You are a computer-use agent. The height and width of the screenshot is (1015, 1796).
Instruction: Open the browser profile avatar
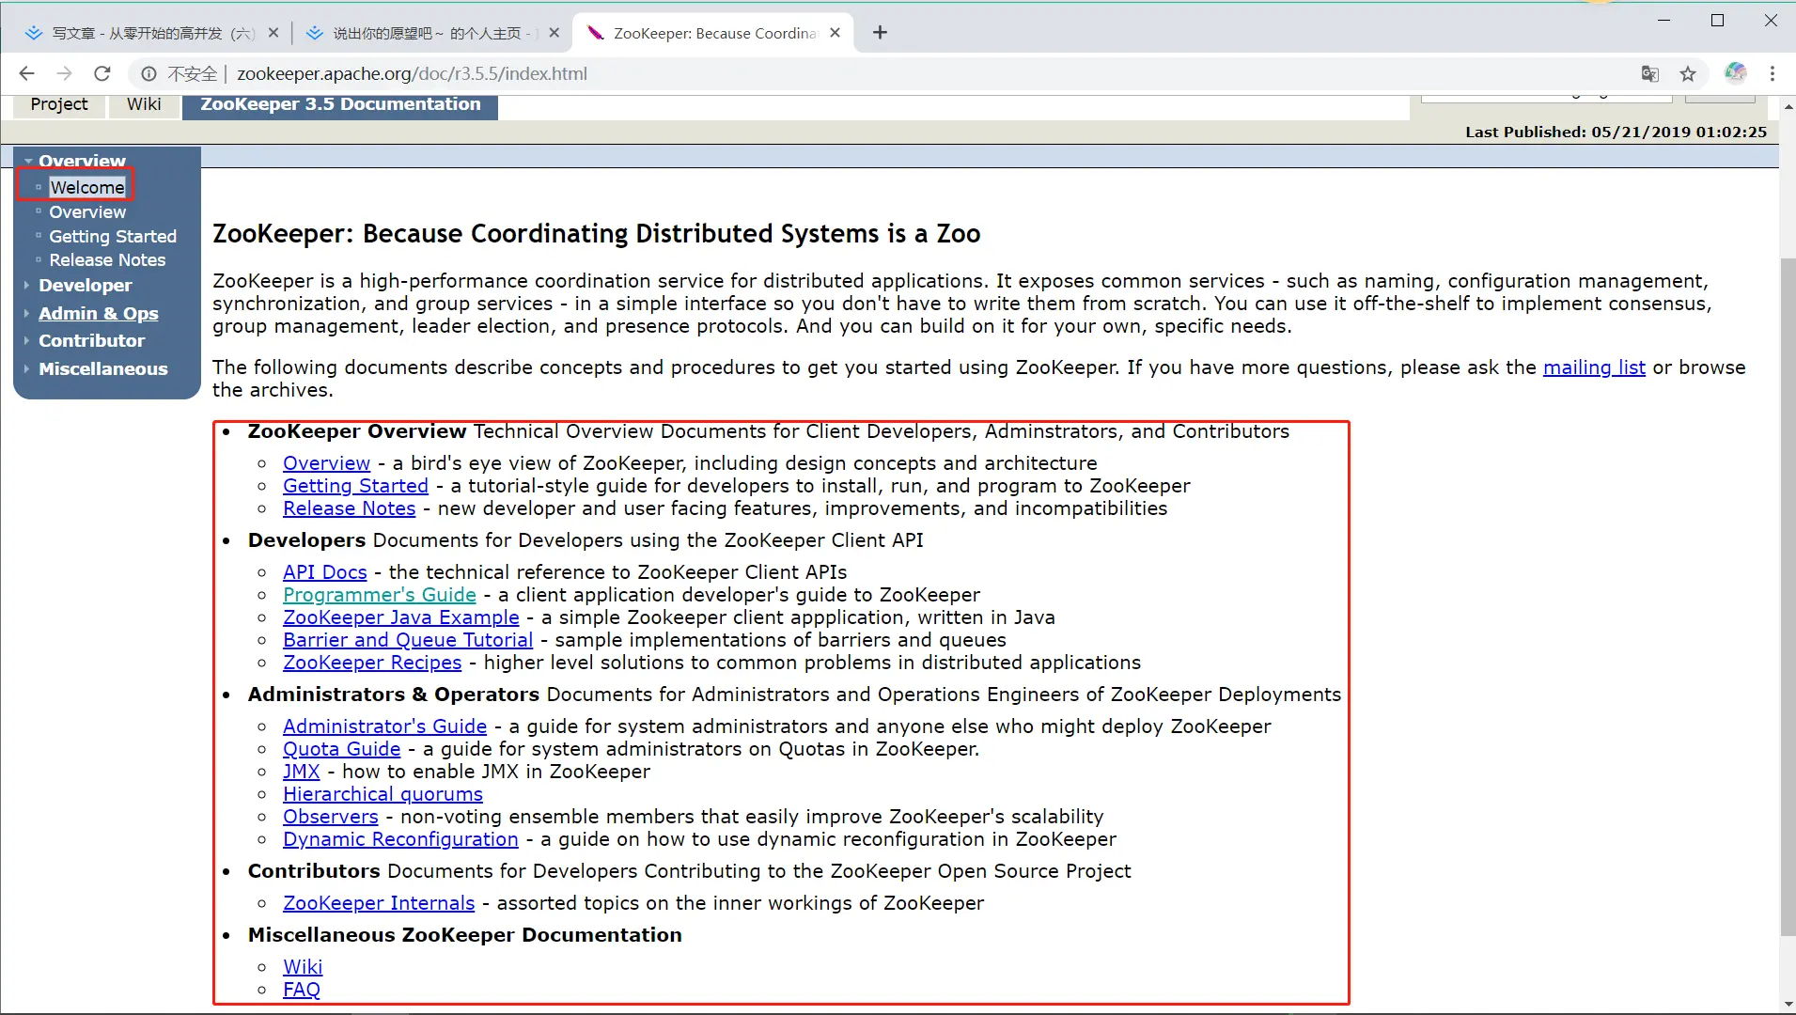coord(1735,72)
